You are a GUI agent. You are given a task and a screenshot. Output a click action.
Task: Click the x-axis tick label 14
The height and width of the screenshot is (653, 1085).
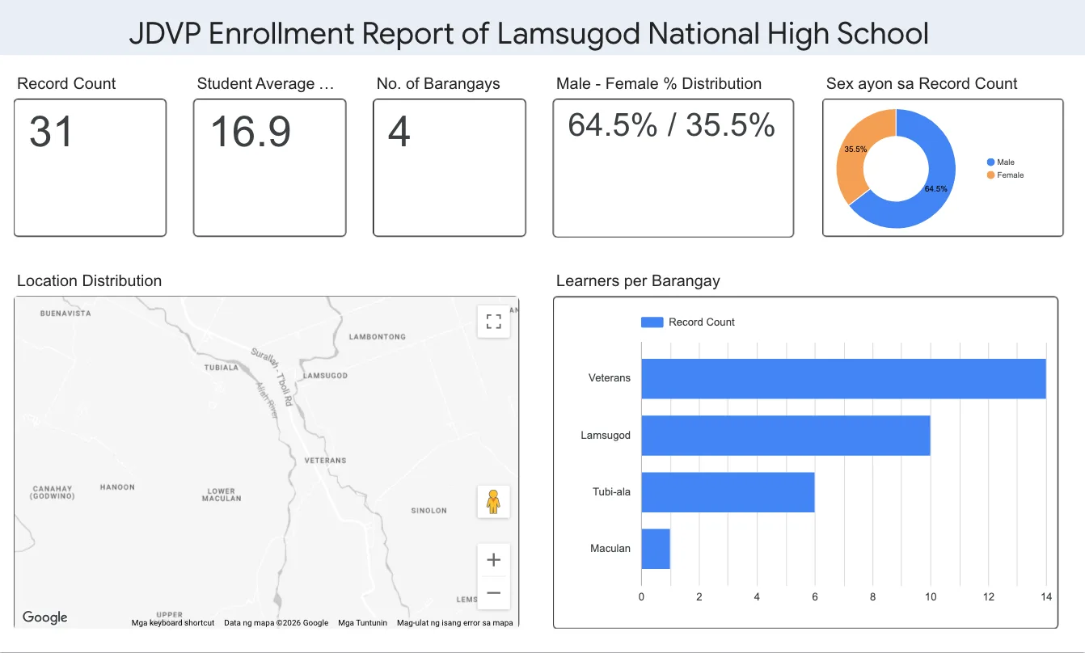[1046, 597]
